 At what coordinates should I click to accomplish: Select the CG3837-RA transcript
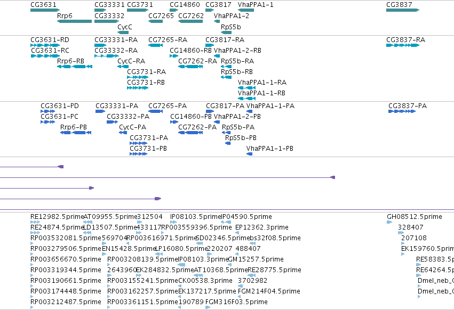click(403, 45)
